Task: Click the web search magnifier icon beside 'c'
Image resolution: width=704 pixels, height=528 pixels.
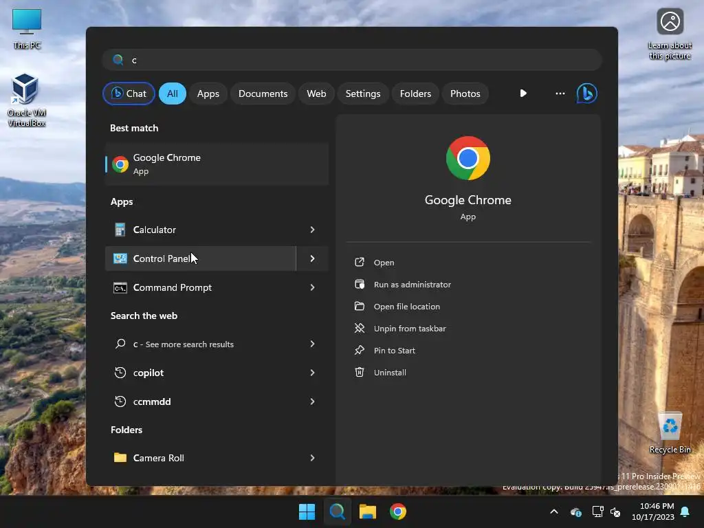Action: pos(120,344)
